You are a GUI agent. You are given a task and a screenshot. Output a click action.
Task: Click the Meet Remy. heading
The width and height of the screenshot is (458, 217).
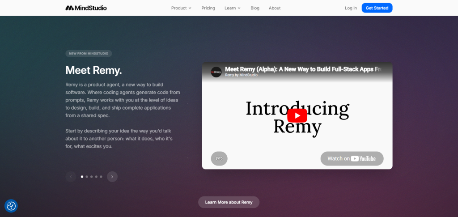(93, 70)
